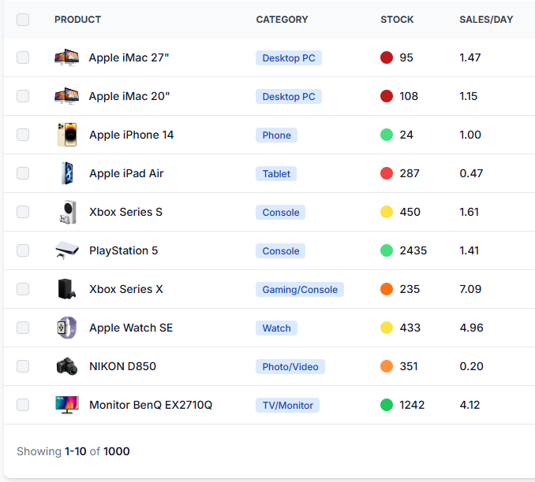Image resolution: width=535 pixels, height=482 pixels.
Task: Open the Apple iPhone 14 product name
Action: coord(131,135)
